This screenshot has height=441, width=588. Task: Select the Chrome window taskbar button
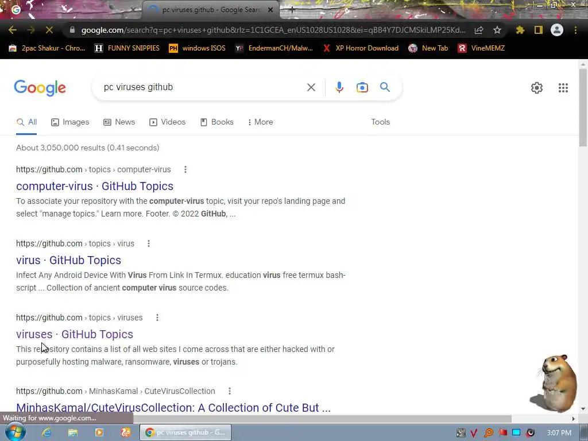pos(185,433)
